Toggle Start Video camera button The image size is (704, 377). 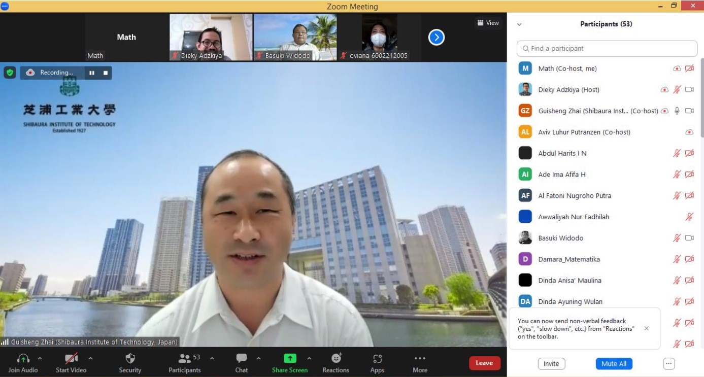pyautogui.click(x=71, y=359)
